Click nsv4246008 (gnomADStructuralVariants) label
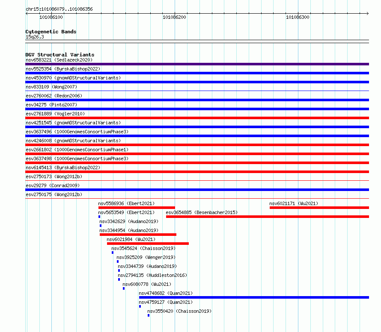The width and height of the screenshot is (381, 332). [x=73, y=141]
